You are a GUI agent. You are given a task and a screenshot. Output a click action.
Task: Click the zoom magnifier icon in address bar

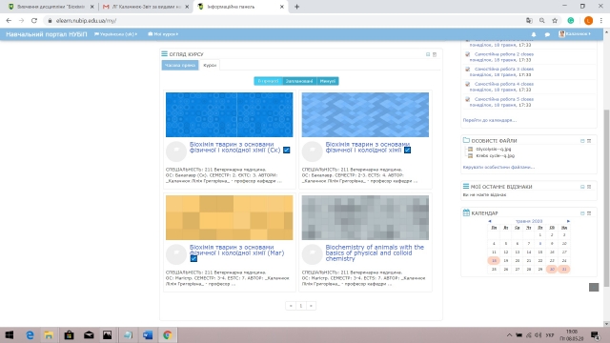click(542, 21)
